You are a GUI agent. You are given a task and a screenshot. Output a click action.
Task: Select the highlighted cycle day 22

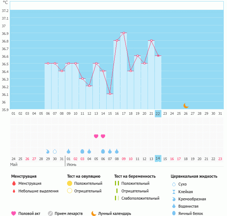pos(158,113)
